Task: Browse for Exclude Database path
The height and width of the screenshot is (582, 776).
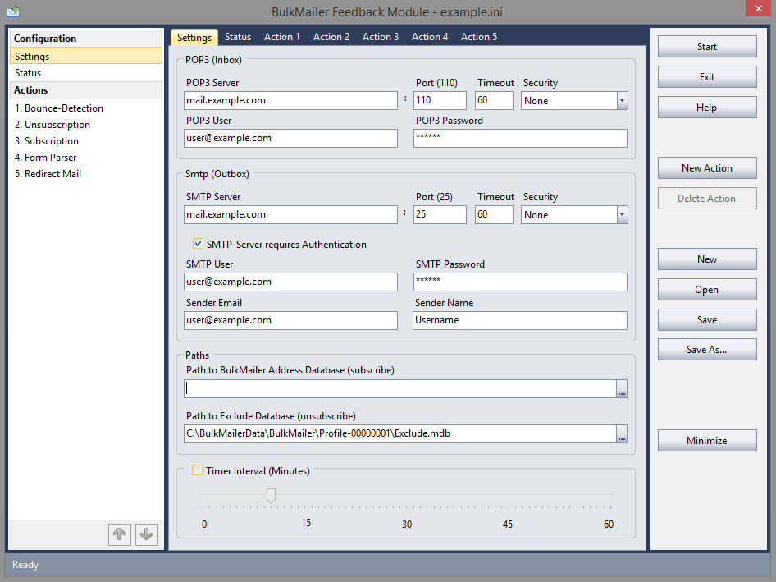Action: pyautogui.click(x=622, y=434)
